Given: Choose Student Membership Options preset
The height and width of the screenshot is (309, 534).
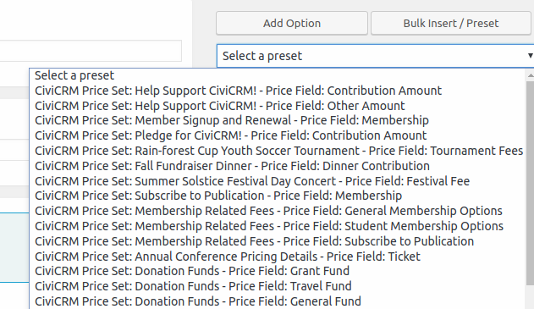Looking at the screenshot, I should coord(278,226).
